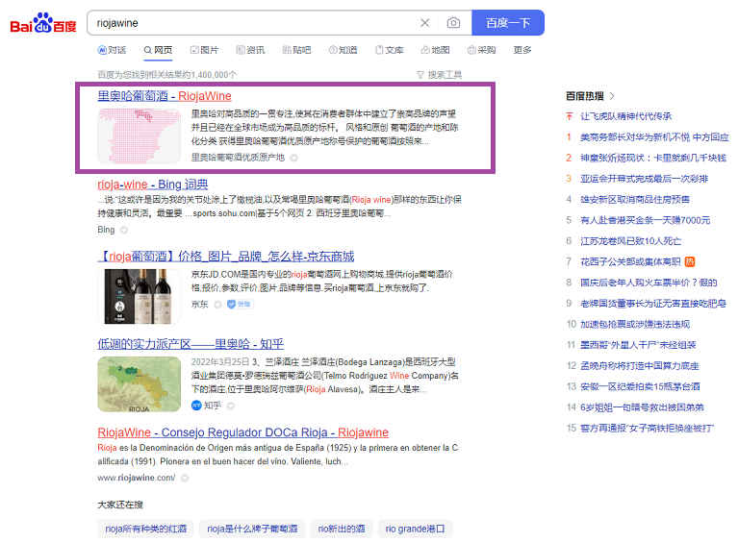Open hot search 花西子公关部或集体离职

tap(630, 261)
